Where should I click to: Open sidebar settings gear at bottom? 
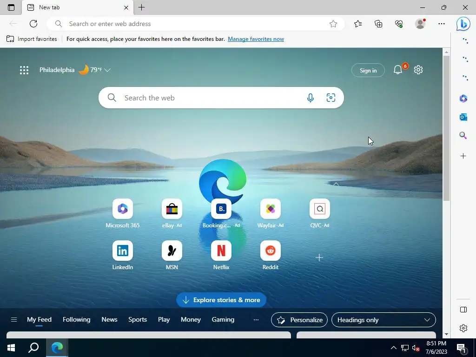(x=463, y=328)
